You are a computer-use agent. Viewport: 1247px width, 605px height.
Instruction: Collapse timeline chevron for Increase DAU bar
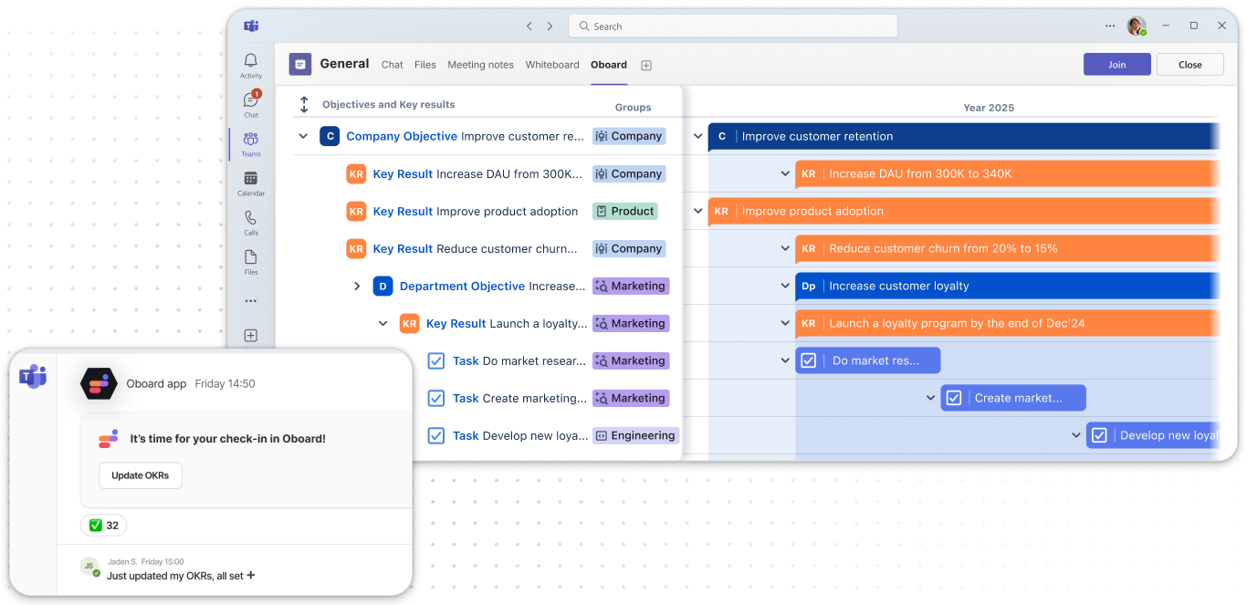pyautogui.click(x=785, y=173)
